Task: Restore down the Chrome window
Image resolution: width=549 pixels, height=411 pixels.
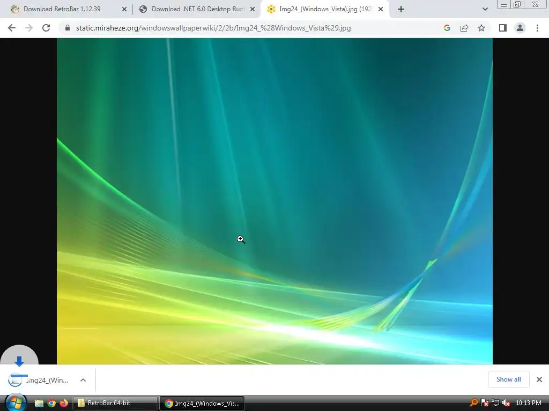Action: 517,5
